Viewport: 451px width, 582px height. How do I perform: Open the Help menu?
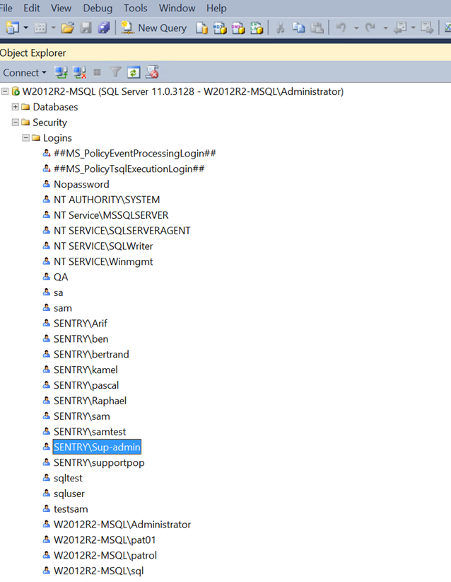(x=216, y=8)
